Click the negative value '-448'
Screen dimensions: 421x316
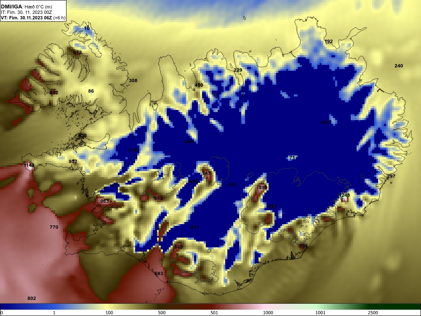(189, 142)
